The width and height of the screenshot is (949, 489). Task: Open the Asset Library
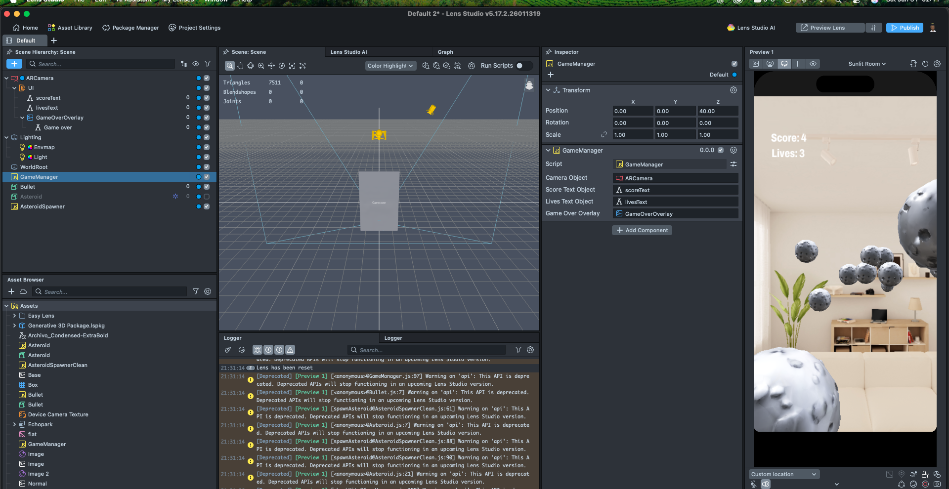coord(70,28)
